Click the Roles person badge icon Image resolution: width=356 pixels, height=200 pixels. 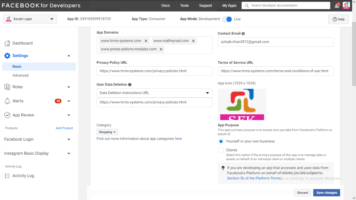tap(7, 87)
